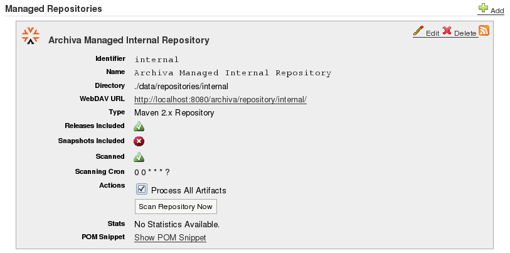The width and height of the screenshot is (510, 253).
Task: Click the Scanning Cron expression value
Action: click(x=152, y=172)
